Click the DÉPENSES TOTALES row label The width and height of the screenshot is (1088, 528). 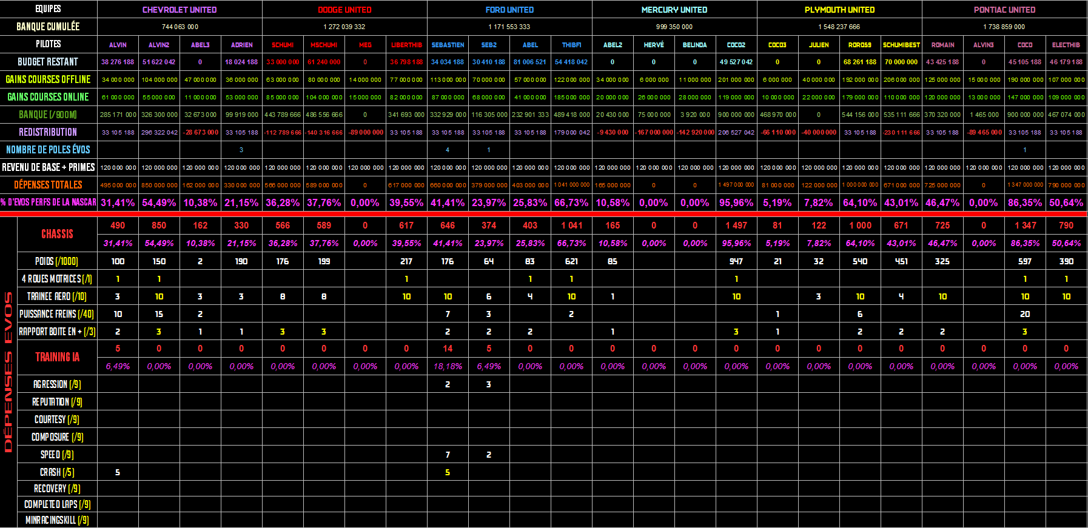tap(48, 185)
